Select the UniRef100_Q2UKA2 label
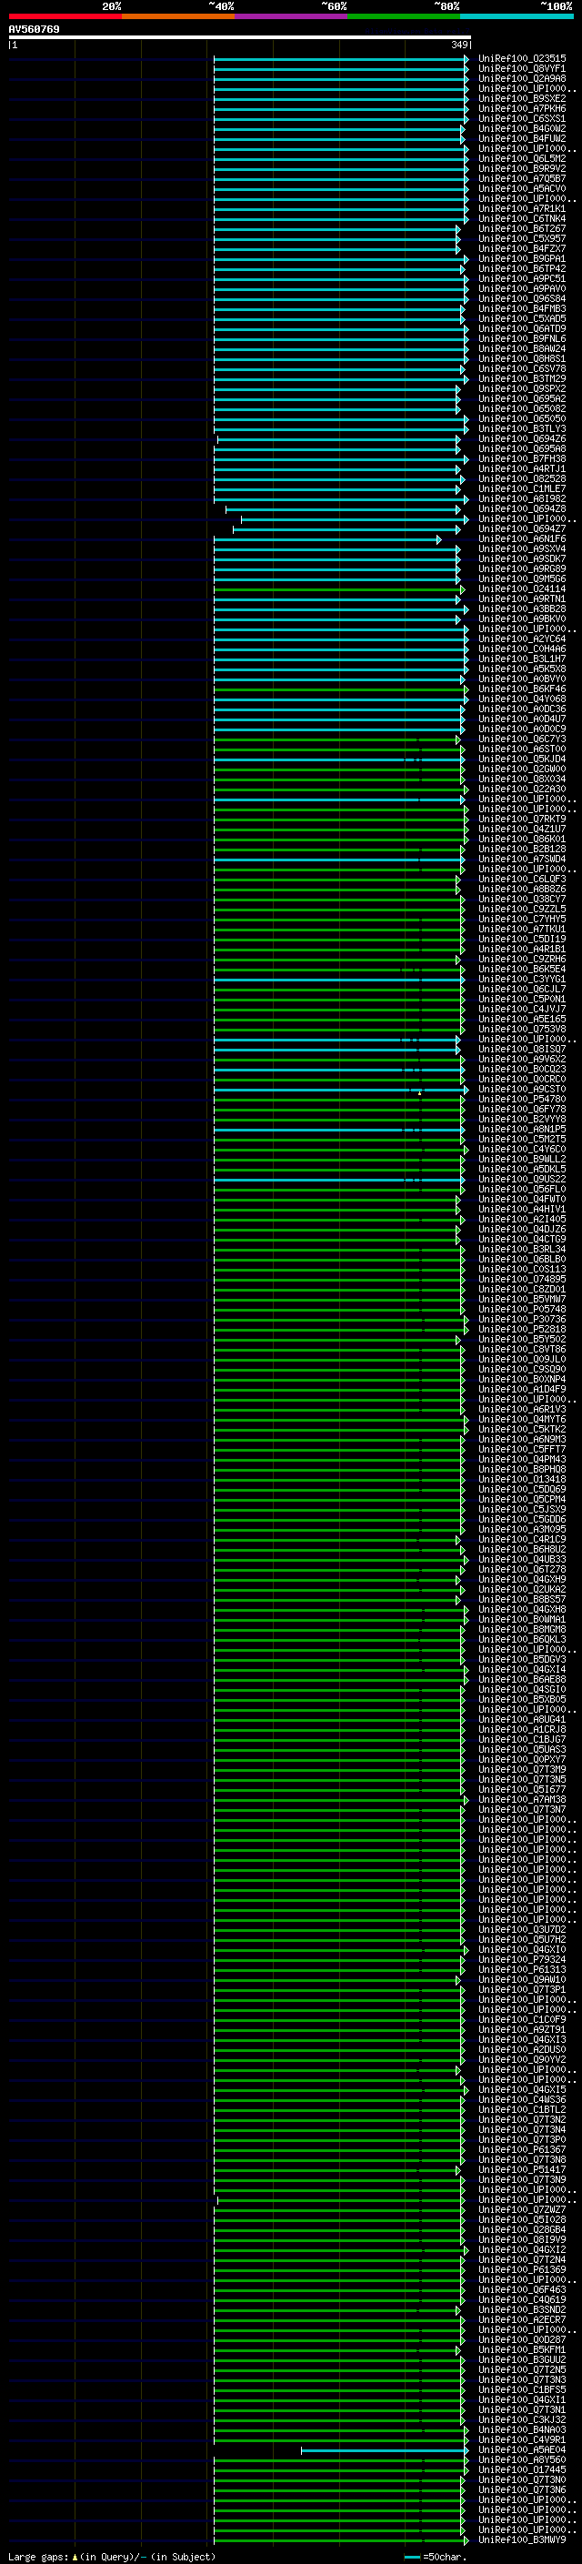The image size is (582, 2564). pyautogui.click(x=521, y=1590)
